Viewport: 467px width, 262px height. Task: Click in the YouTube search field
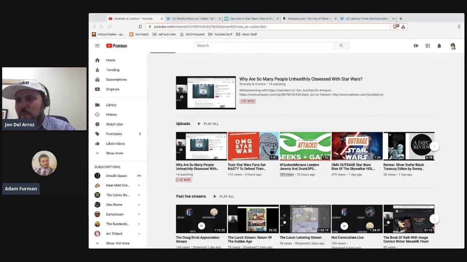point(263,46)
